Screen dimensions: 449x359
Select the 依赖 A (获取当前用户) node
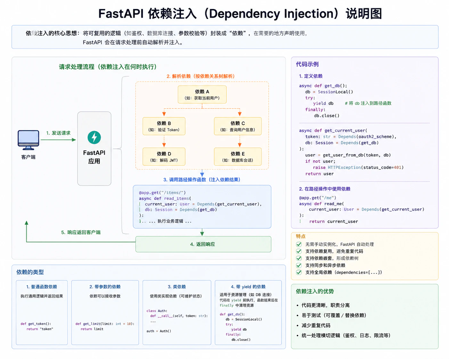click(x=202, y=94)
